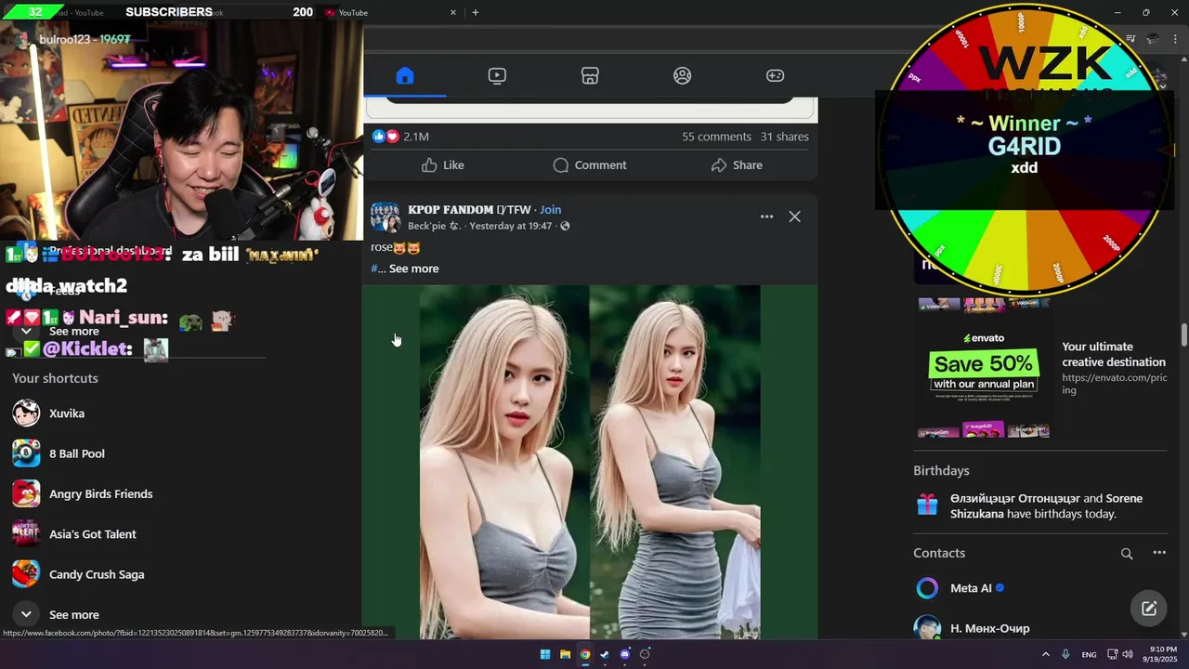The width and height of the screenshot is (1189, 669).
Task: Open the Windows Start menu
Action: 545,654
